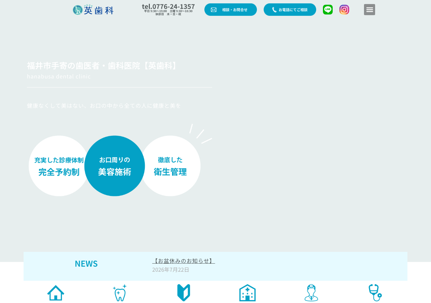Click the tel.0776-24-1357 phone number
The image size is (431, 303).
pos(168,7)
